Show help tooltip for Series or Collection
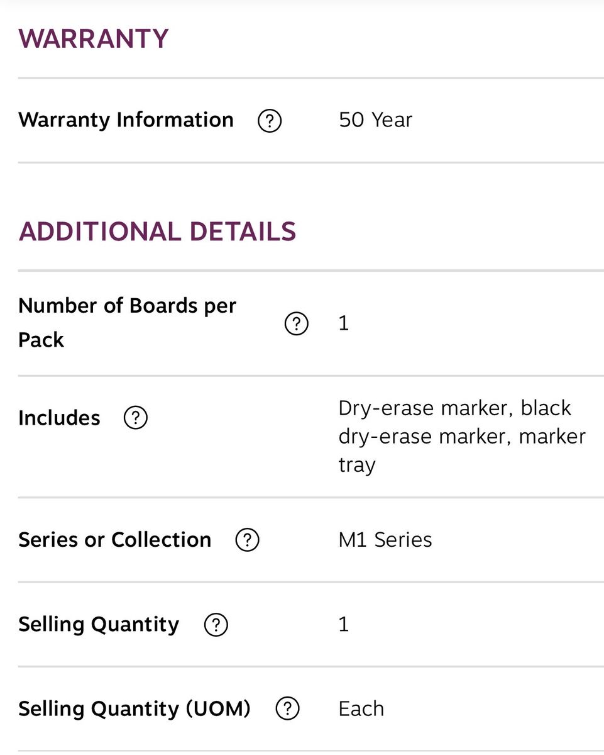The width and height of the screenshot is (604, 755). click(247, 540)
